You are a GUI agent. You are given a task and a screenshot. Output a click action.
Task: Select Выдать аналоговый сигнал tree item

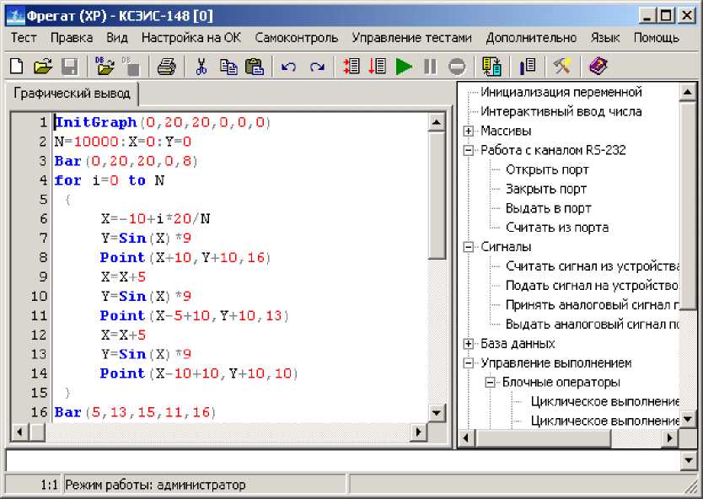pyautogui.click(x=593, y=325)
